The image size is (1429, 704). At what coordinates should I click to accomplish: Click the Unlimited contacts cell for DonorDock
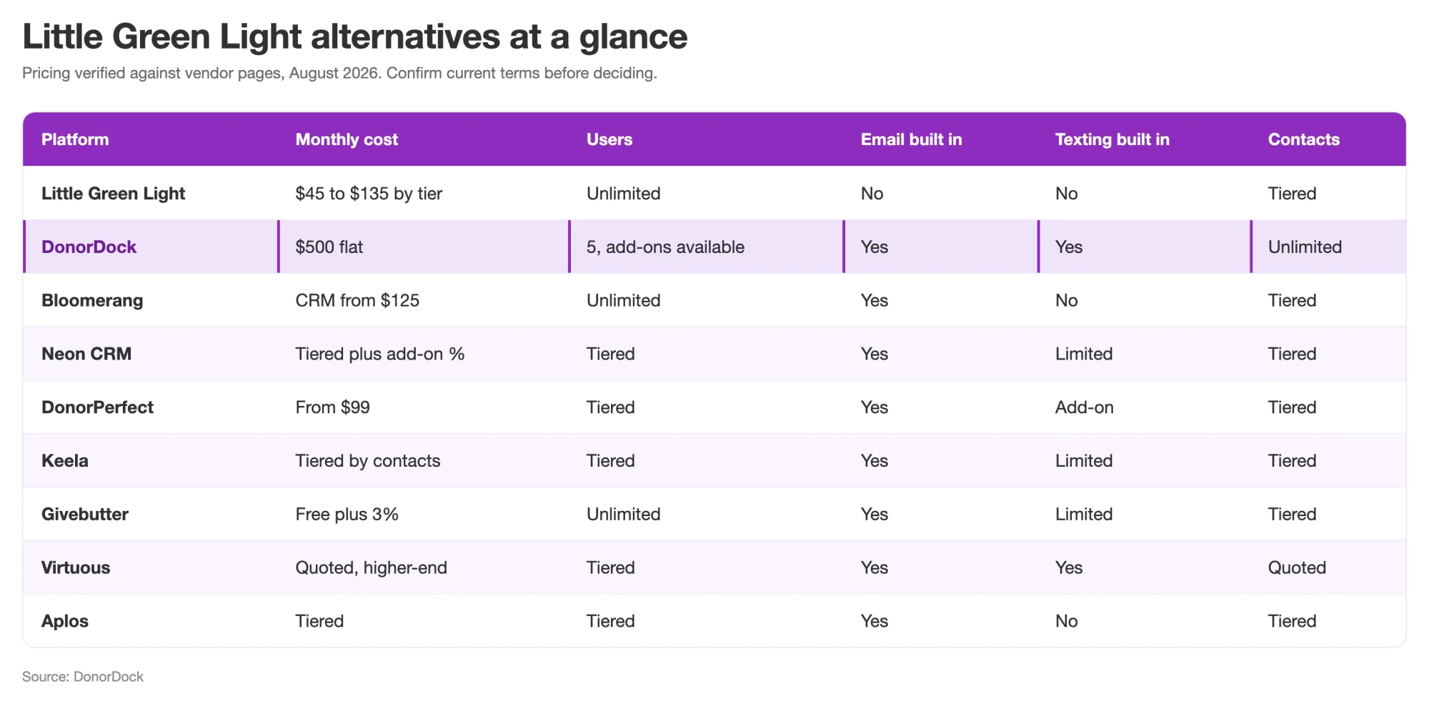tap(1305, 247)
